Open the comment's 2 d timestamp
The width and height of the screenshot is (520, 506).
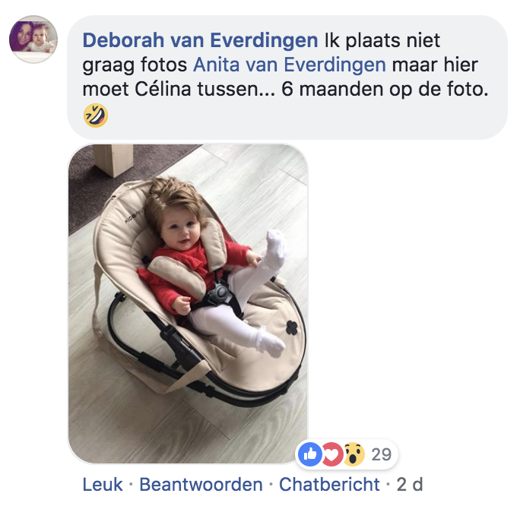point(410,485)
